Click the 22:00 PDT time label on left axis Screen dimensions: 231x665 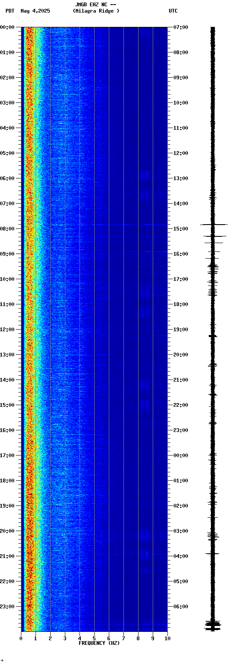point(7,581)
